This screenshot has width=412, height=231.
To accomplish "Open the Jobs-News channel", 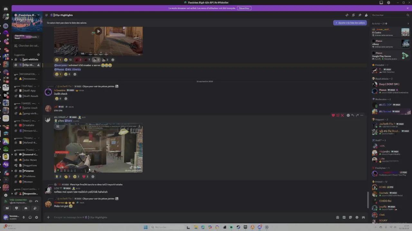I will [27, 160].
